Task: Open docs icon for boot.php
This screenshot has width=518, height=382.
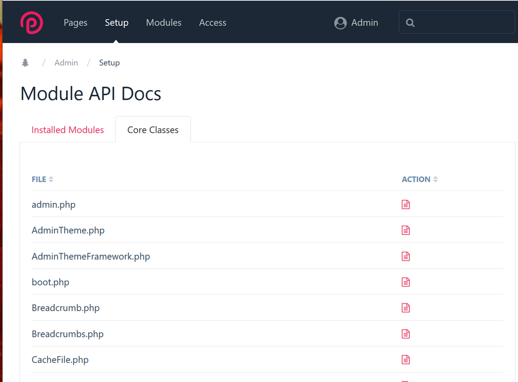Action: 406,282
